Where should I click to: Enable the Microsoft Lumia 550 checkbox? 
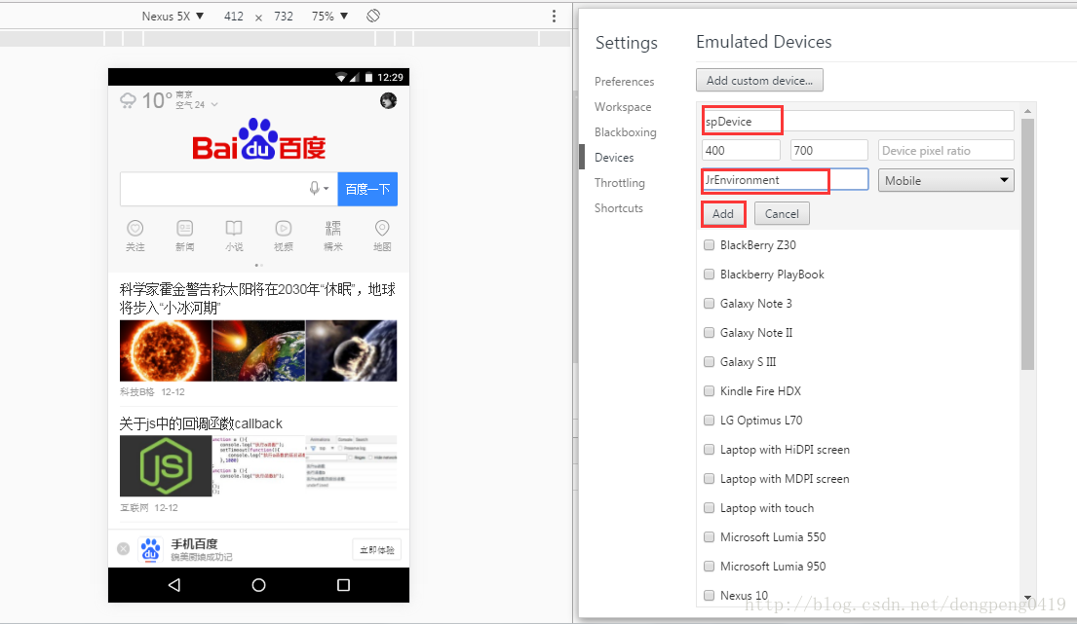pos(709,537)
